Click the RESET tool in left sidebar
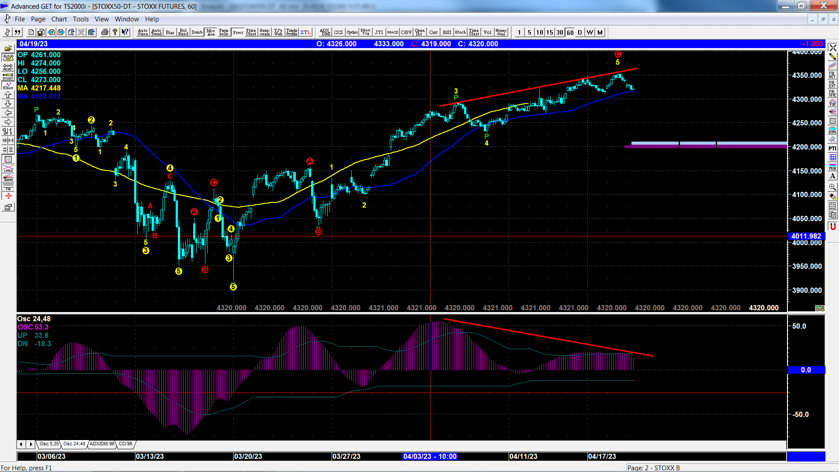Screen dimensions: 839x472 coord(8,67)
